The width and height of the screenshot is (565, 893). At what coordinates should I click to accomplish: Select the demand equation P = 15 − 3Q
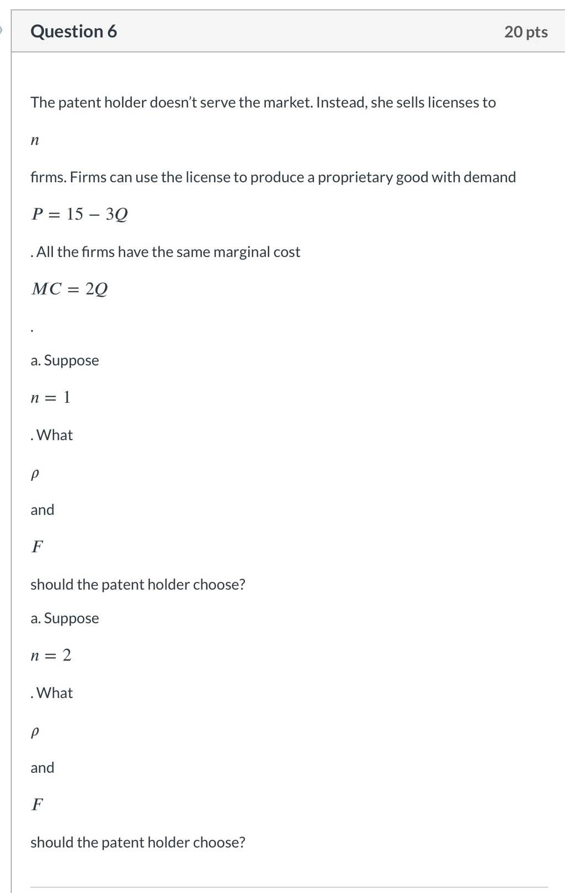pyautogui.click(x=79, y=214)
